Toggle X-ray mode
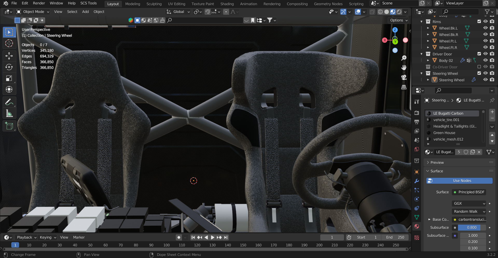The image size is (498, 258). click(372, 12)
